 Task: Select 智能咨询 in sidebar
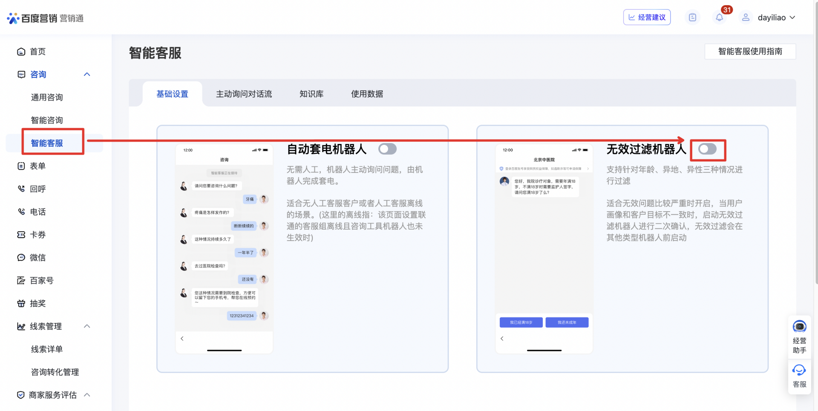(47, 120)
